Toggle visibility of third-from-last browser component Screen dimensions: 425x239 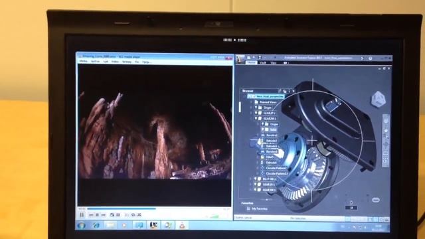pyautogui.click(x=255, y=179)
